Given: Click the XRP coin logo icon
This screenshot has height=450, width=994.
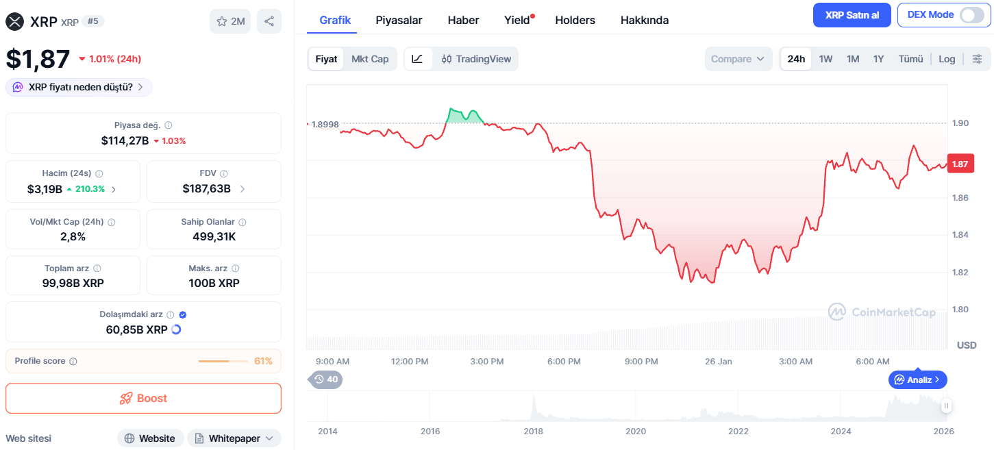Looking at the screenshot, I should (14, 21).
